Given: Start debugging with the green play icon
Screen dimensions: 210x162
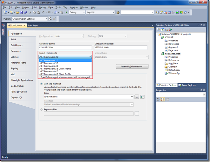Looking at the screenshot, I should [x=66, y=12].
